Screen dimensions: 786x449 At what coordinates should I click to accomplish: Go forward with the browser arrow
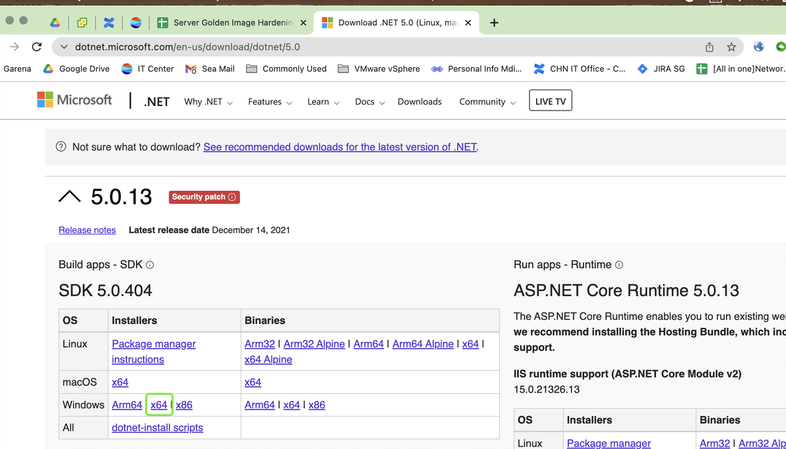(x=15, y=47)
